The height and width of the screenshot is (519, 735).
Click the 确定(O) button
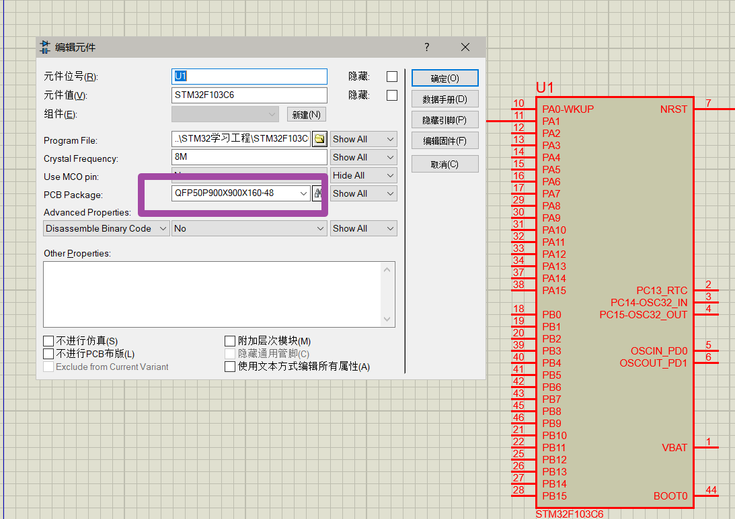coord(444,78)
